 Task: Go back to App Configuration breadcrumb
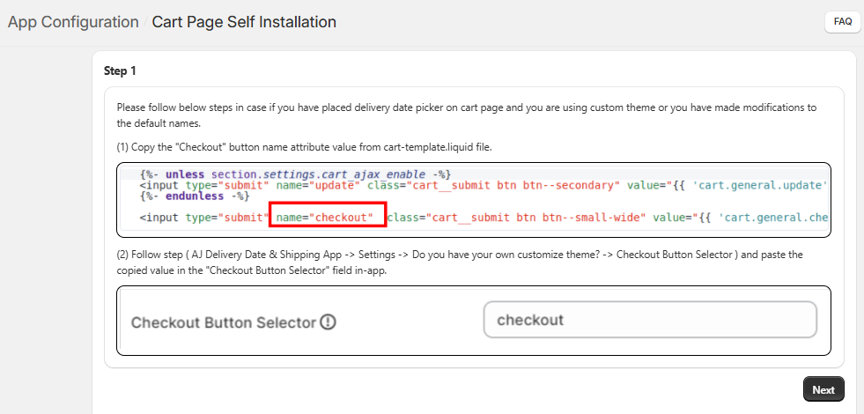pyautogui.click(x=73, y=22)
